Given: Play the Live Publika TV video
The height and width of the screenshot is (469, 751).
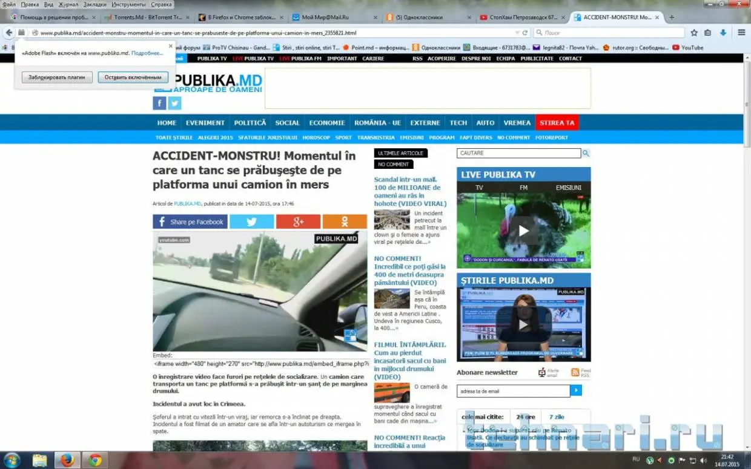Looking at the screenshot, I should [523, 230].
